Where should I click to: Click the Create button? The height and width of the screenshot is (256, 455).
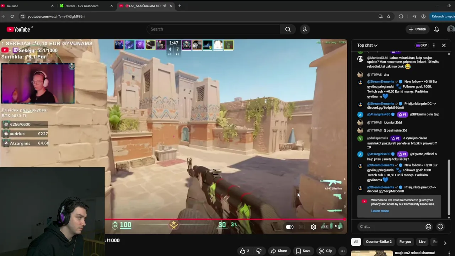pos(417,29)
